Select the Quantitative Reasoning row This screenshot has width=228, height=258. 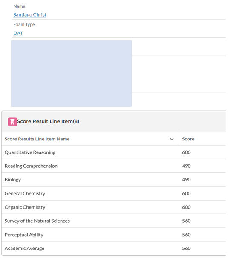click(114, 152)
